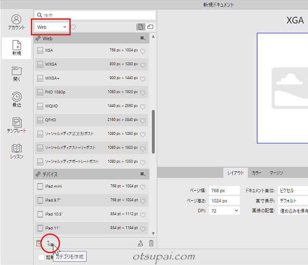The width and height of the screenshot is (308, 265).
Task: Open the アカウント (Account) section
Action: [x=16, y=22]
